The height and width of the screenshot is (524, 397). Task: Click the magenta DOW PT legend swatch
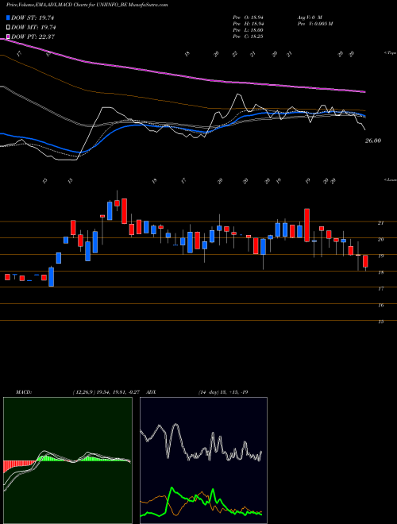pyautogui.click(x=9, y=37)
